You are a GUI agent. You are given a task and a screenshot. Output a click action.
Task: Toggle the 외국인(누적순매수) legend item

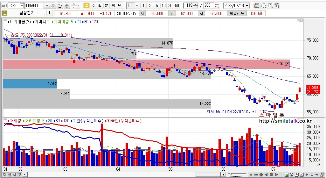coord(123,121)
